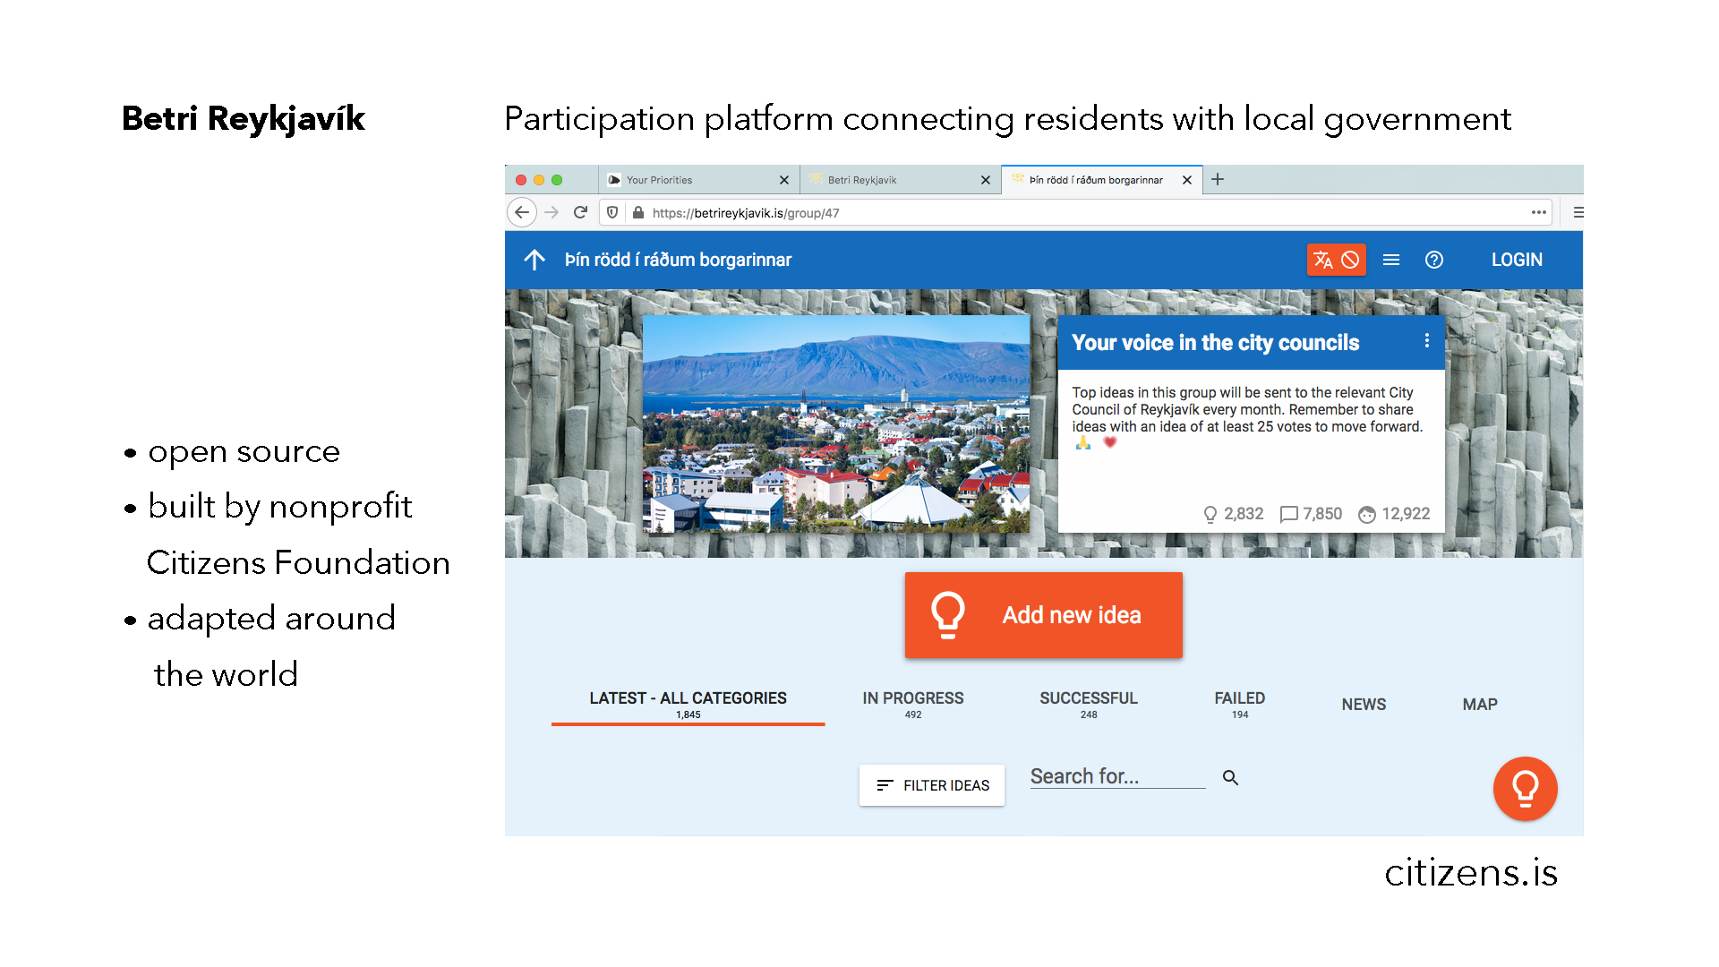Close the Betri Reykjavik tab
This screenshot has height=967, width=1719.
coord(986,180)
